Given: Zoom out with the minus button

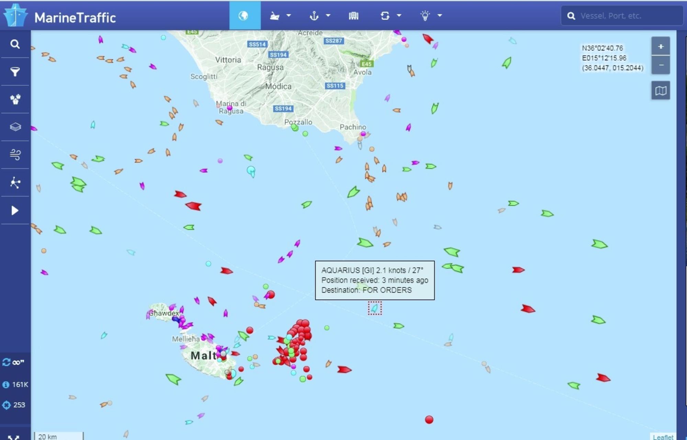Looking at the screenshot, I should 661,65.
